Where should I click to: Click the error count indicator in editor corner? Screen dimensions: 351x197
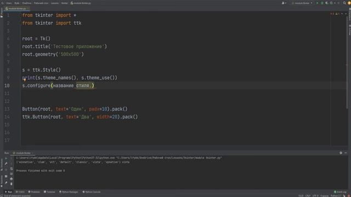332,14
